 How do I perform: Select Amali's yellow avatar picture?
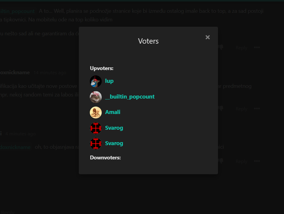click(x=96, y=112)
